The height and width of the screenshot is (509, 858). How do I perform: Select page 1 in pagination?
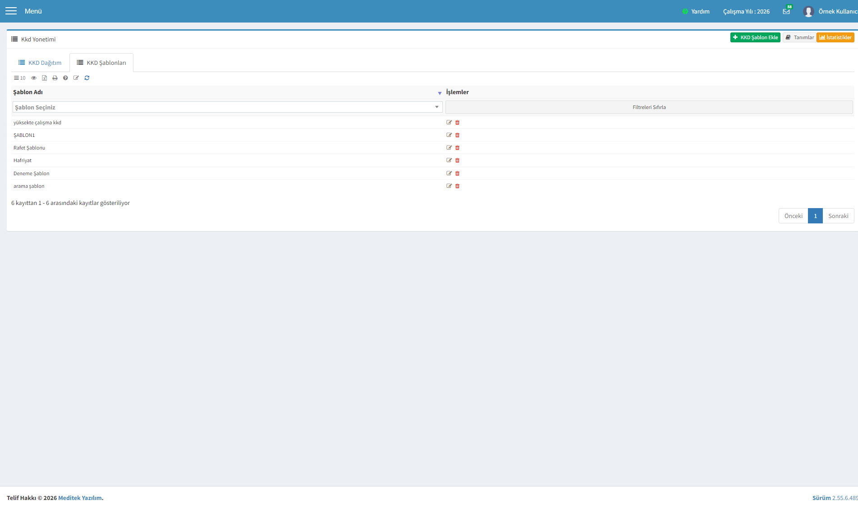click(x=815, y=216)
